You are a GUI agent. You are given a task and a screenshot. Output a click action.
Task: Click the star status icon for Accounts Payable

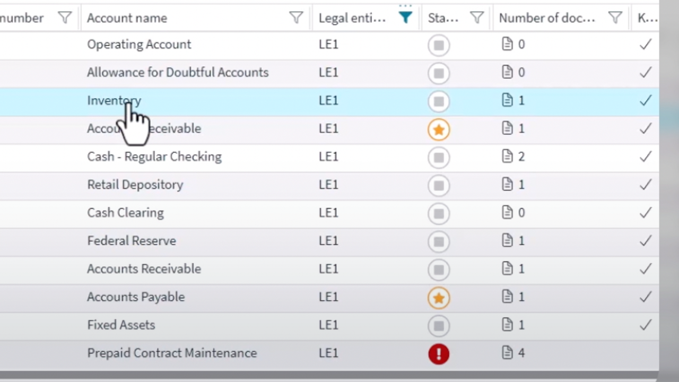[x=439, y=298]
